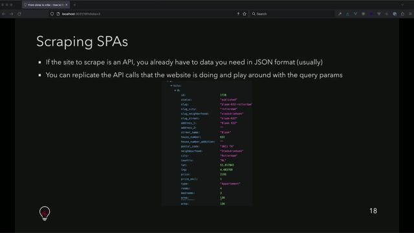The image size is (414, 233).
Task: Click the postal_code key in the JSON
Action: pos(190,146)
